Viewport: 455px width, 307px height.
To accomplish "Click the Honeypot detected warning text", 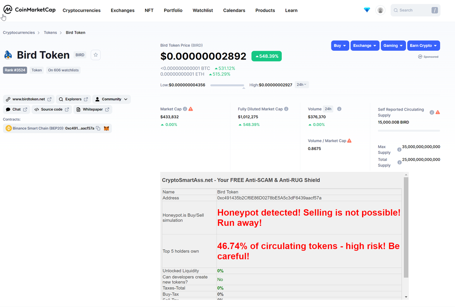I will point(309,218).
